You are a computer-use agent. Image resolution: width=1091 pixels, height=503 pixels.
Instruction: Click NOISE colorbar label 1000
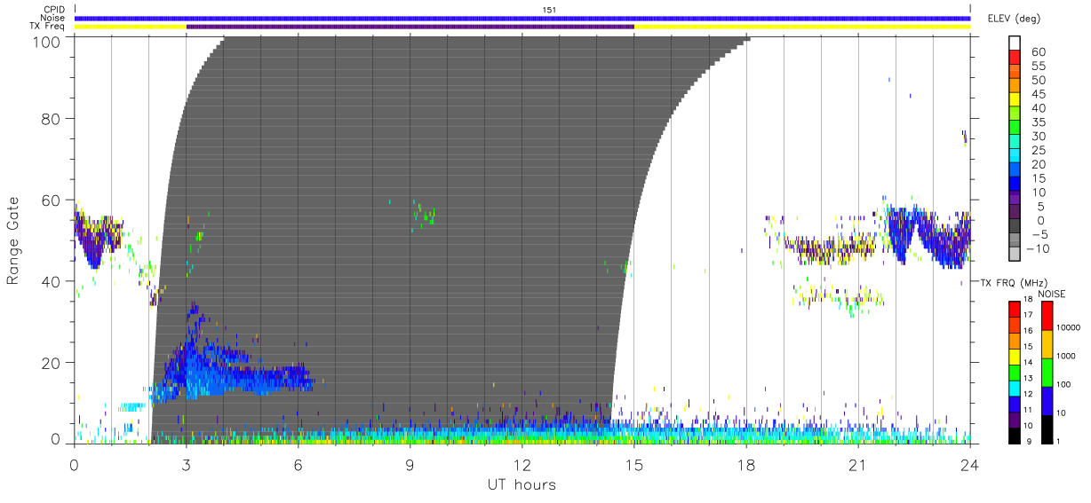pos(1065,357)
